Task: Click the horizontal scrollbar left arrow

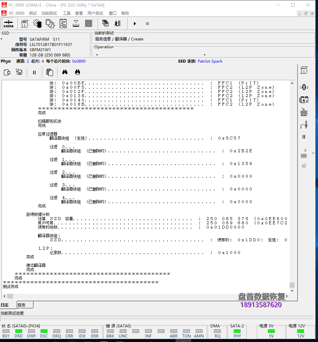Action: [x=5, y=296]
